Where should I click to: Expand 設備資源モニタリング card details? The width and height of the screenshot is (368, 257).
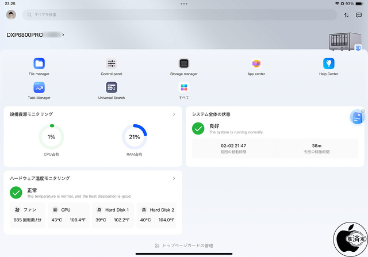pyautogui.click(x=174, y=114)
